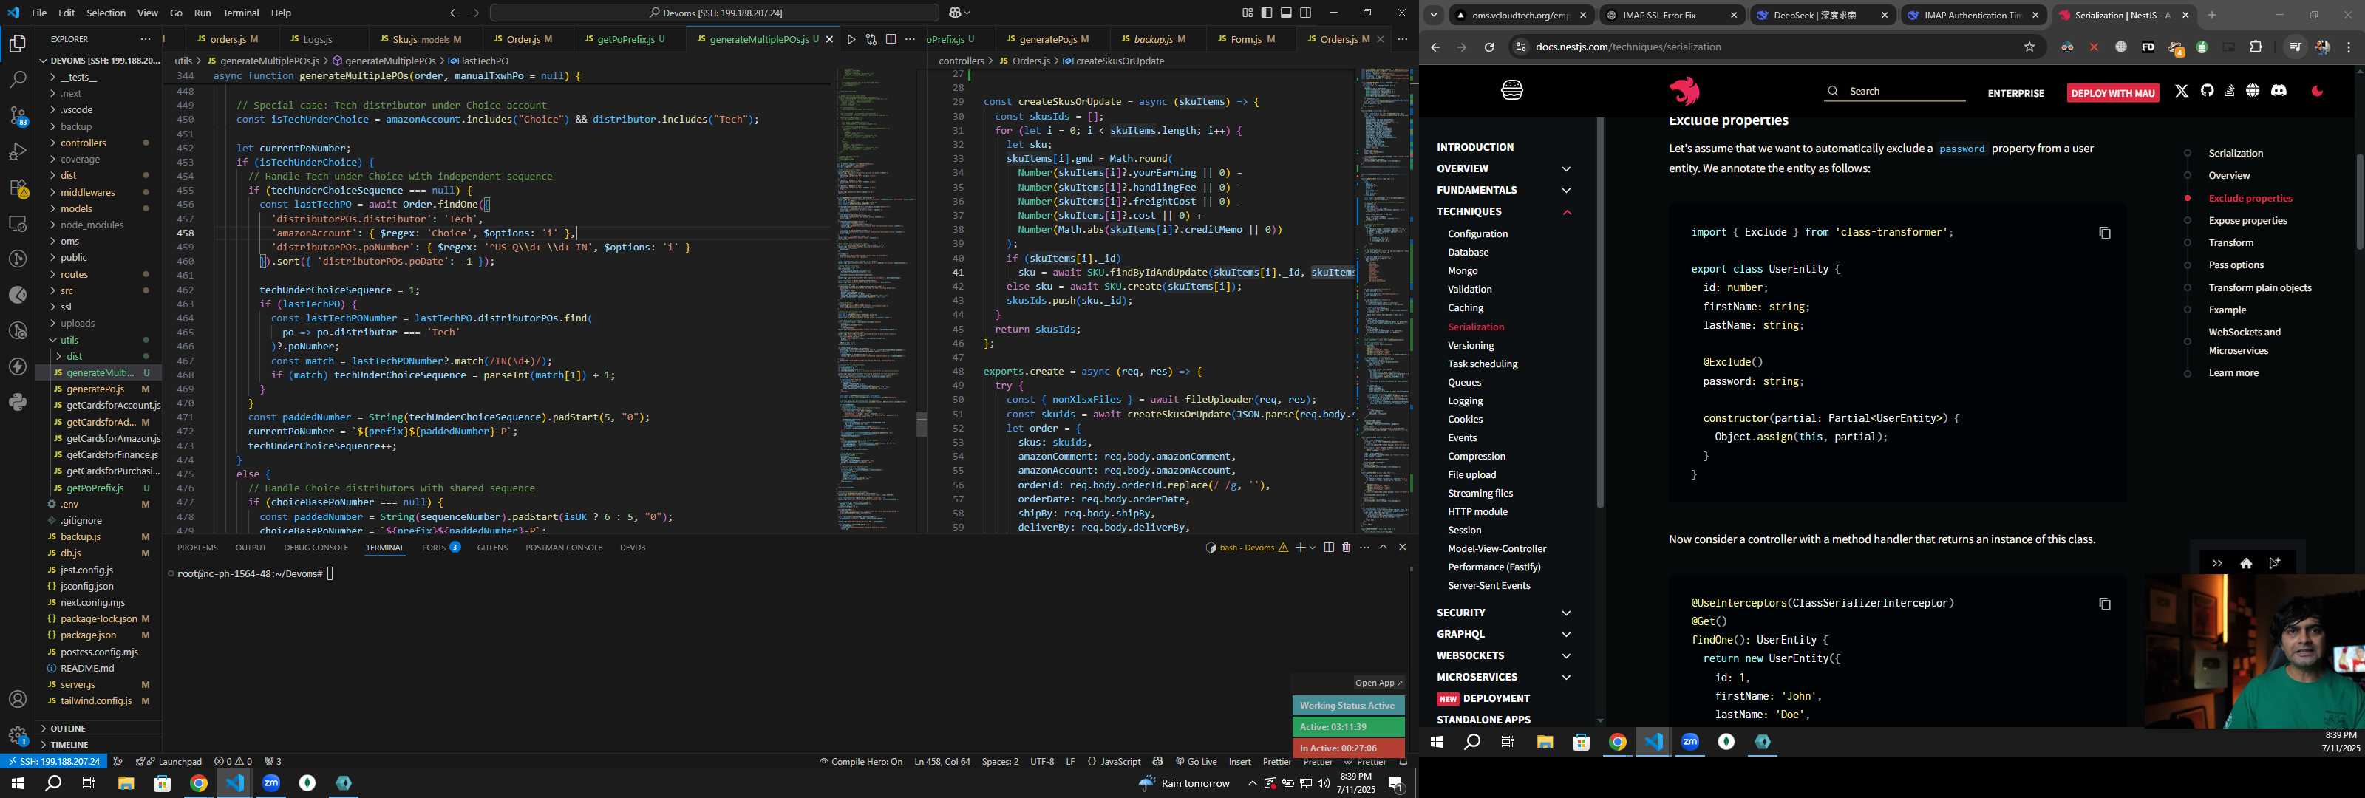The width and height of the screenshot is (2365, 798).
Task: Click the Open App button above working status
Action: 1378,682
